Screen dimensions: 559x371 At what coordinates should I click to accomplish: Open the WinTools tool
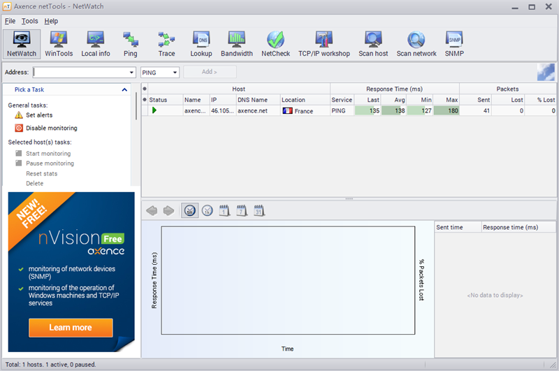click(x=59, y=44)
